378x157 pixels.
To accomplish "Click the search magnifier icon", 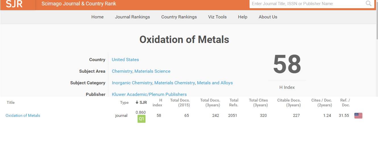I will coord(368,4).
